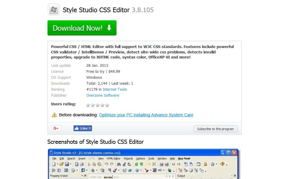Image resolution: width=285 pixels, height=179 pixels.
Task: Click the W3C validator toolbar icon
Action: pyautogui.click(x=160, y=170)
